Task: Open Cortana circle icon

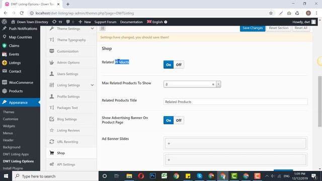Action: click(105, 176)
